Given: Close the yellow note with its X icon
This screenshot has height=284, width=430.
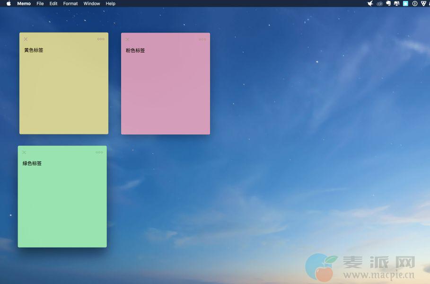Looking at the screenshot, I should (26, 39).
